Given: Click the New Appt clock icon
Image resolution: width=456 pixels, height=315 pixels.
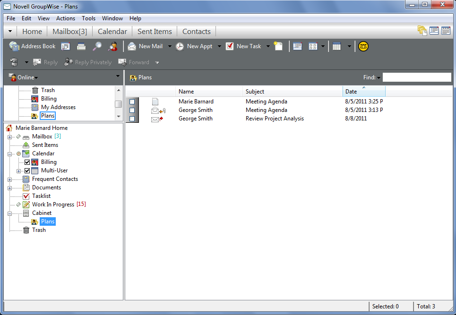Looking at the screenshot, I should tap(180, 46).
